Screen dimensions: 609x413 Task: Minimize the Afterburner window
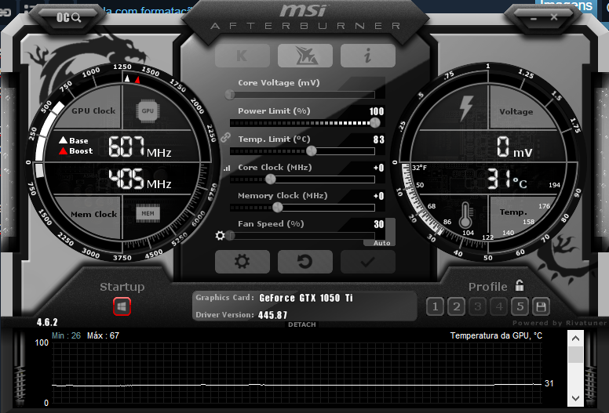click(534, 18)
